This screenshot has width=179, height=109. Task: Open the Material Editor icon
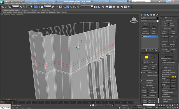(118, 7)
